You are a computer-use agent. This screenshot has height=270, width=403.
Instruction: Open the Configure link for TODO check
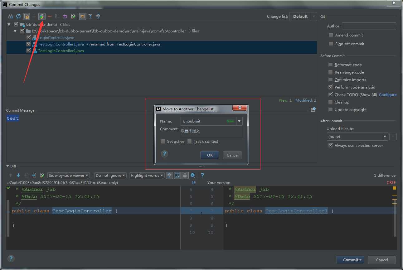point(388,94)
